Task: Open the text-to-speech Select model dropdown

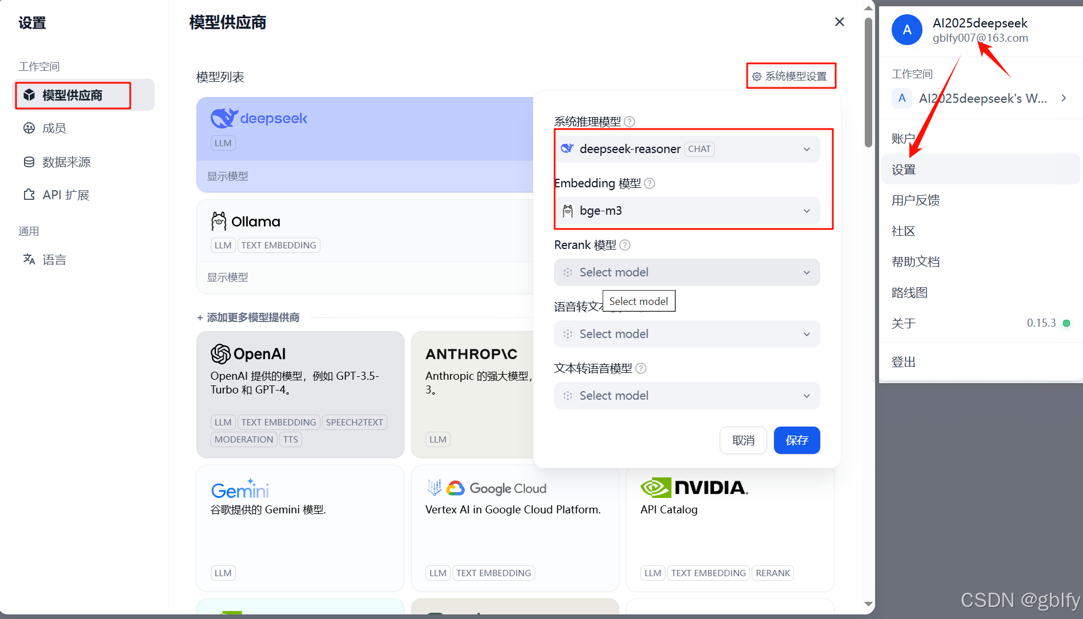Action: 687,396
